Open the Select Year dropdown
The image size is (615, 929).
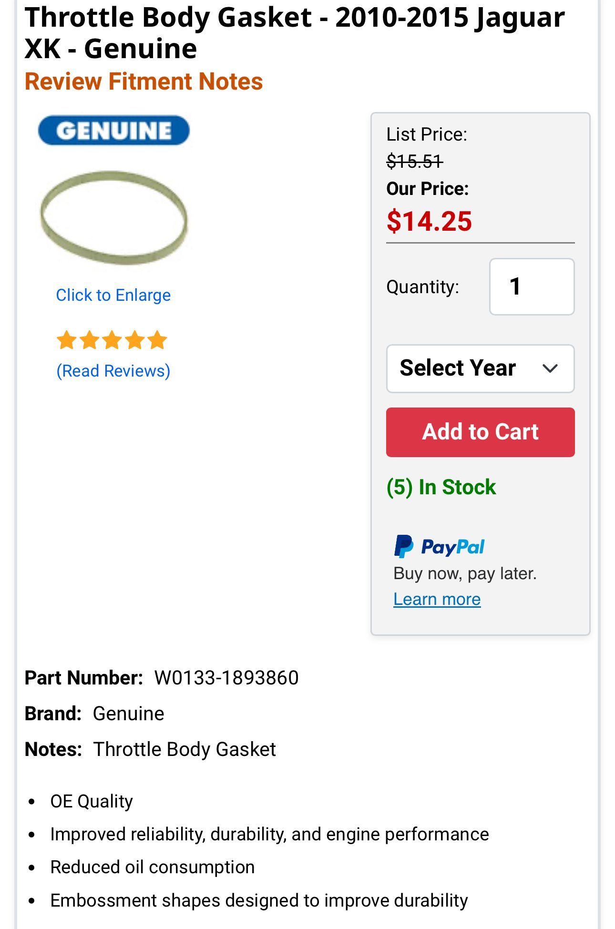pyautogui.click(x=480, y=368)
